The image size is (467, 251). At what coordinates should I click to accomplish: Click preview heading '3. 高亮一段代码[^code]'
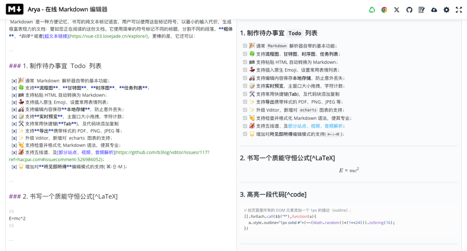[273, 194]
